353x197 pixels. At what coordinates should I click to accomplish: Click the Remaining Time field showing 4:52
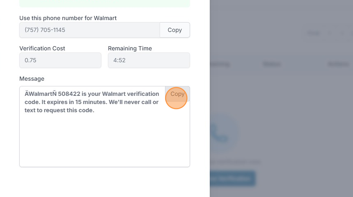point(149,60)
